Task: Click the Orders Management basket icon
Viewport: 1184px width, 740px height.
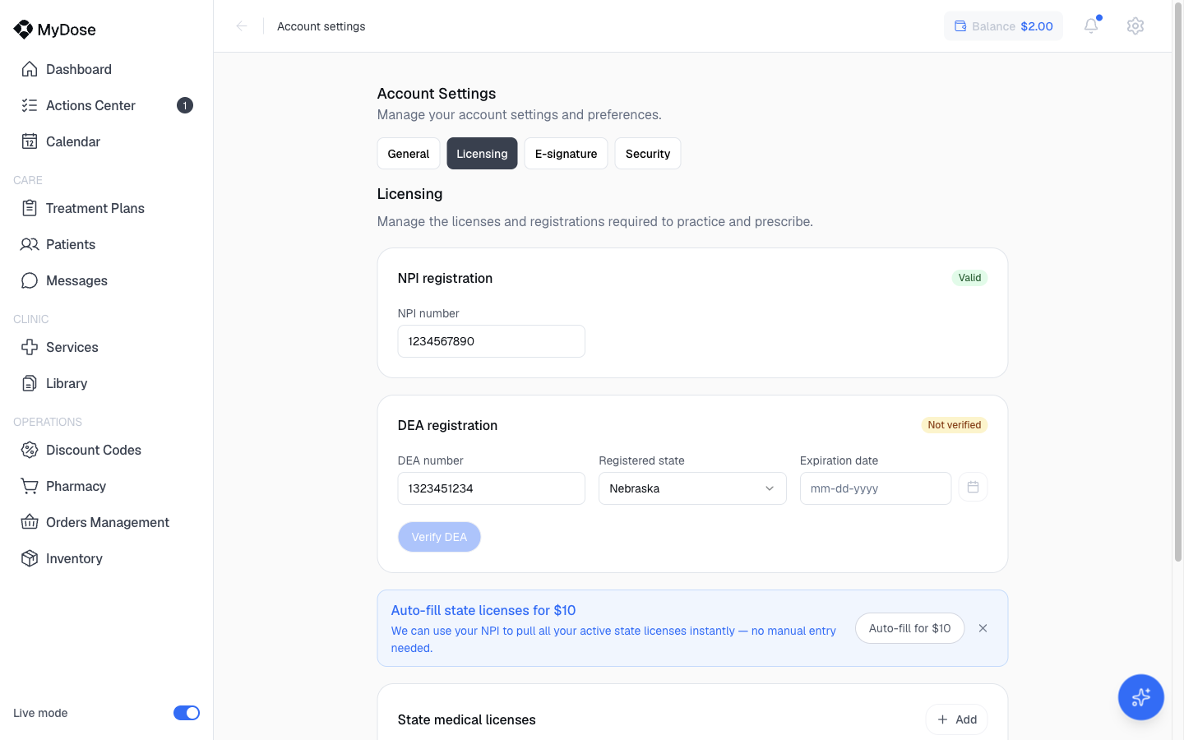Action: tap(30, 522)
